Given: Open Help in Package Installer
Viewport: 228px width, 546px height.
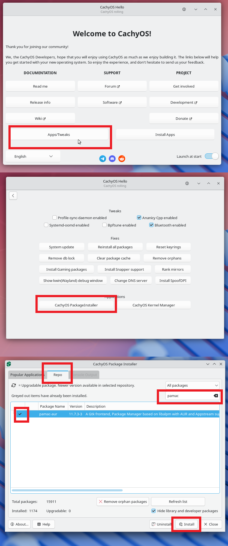Looking at the screenshot, I should [44, 524].
